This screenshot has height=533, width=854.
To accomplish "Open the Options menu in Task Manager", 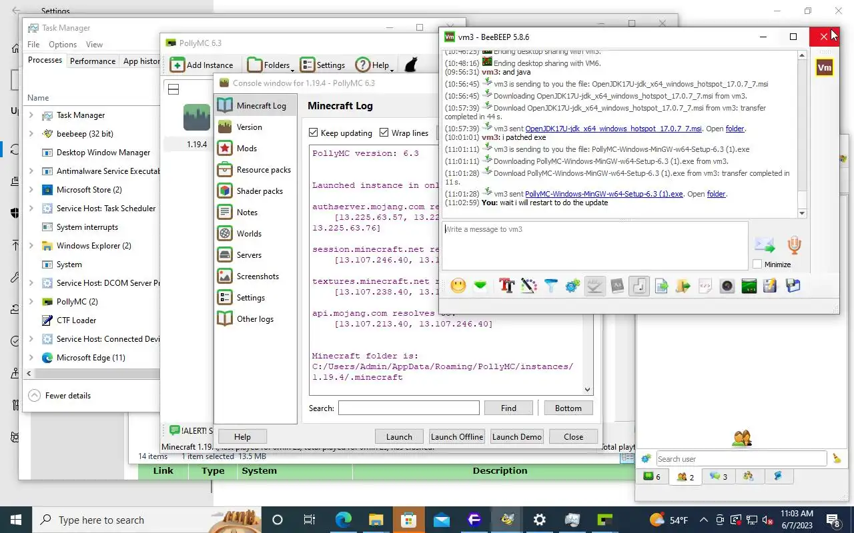I will tap(63, 45).
